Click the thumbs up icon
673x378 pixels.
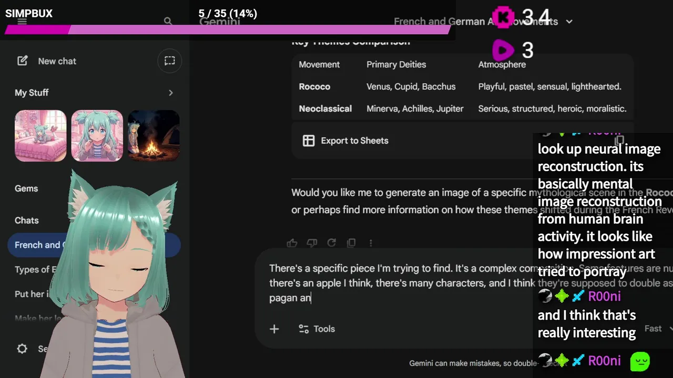[292, 243]
